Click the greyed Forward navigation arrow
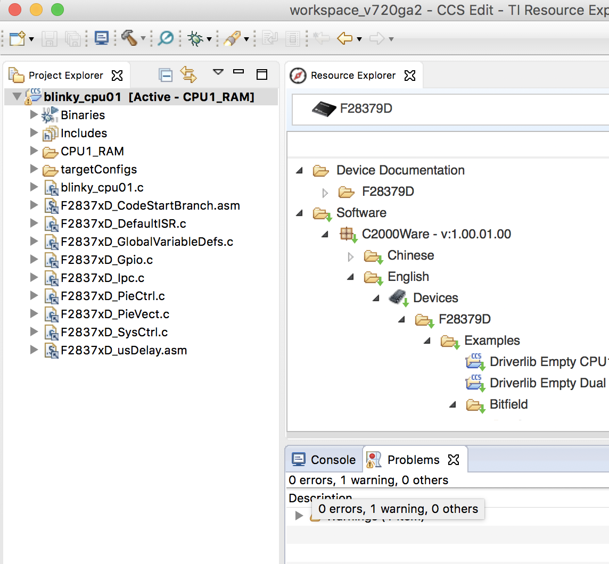The height and width of the screenshot is (564, 609). (x=377, y=38)
